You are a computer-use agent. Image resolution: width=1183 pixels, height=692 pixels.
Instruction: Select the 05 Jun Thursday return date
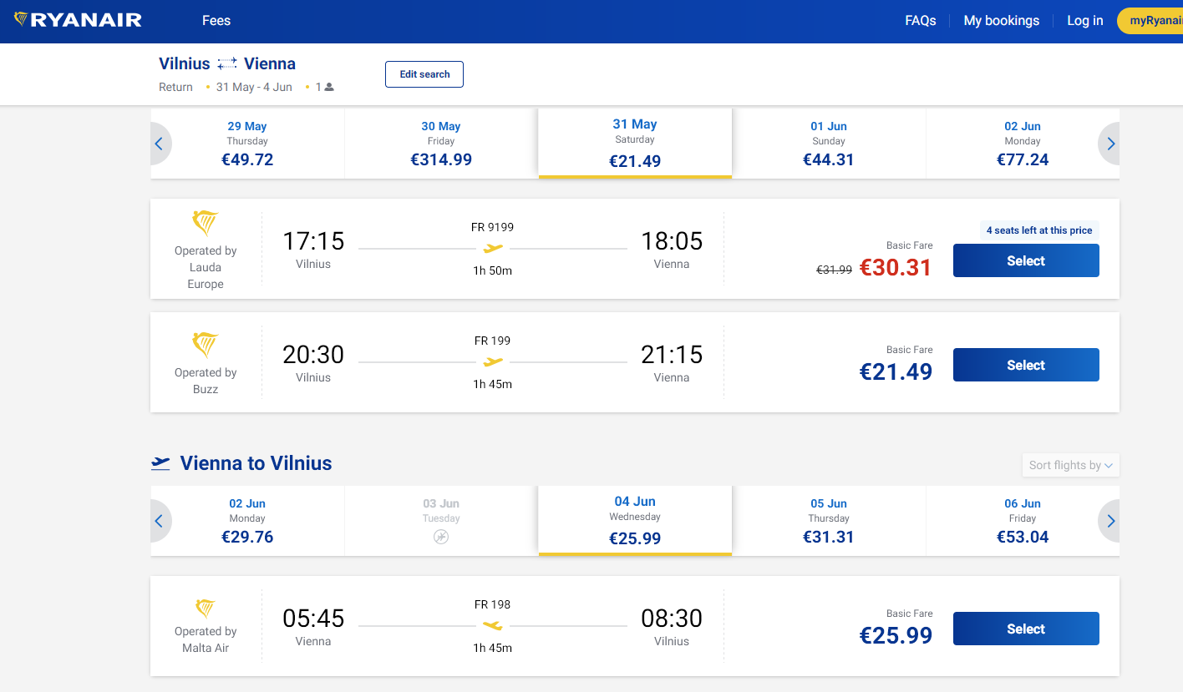pos(829,521)
